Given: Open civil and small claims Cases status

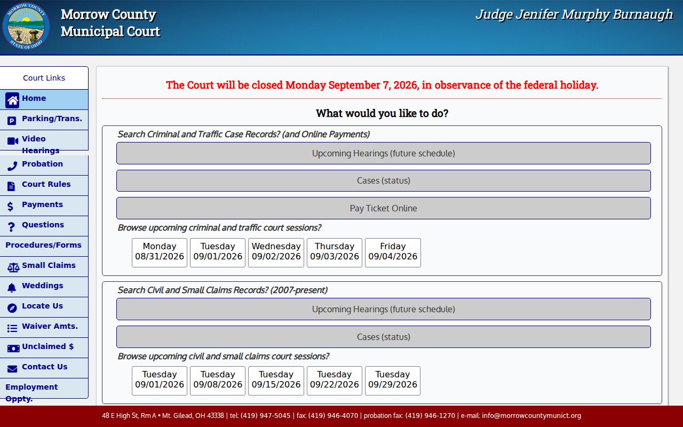Looking at the screenshot, I should point(384,337).
